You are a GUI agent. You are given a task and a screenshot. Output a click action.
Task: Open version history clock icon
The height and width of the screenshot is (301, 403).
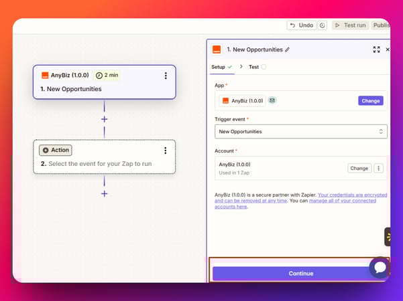click(323, 25)
